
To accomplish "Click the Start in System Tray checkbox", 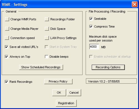I will (46, 47).
